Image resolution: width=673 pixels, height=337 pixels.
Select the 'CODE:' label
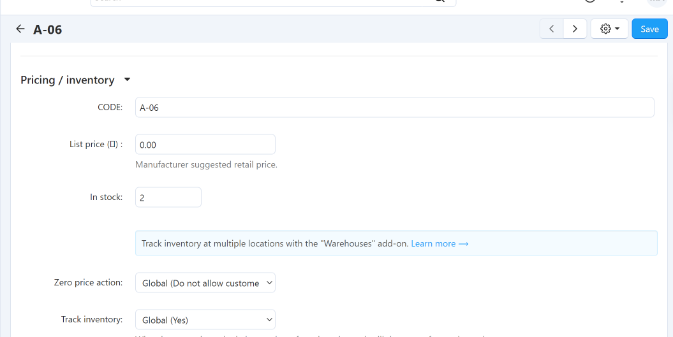pos(110,107)
